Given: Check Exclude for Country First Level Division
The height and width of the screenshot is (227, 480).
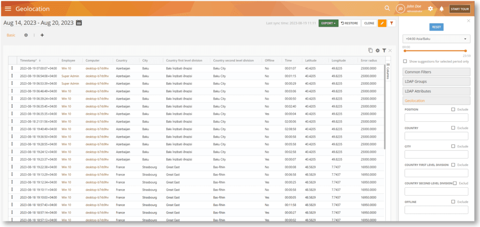Looking at the screenshot, I should 453,165.
